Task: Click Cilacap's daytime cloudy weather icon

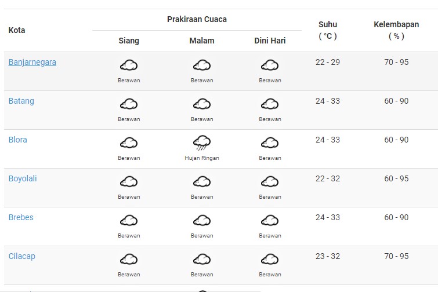Action: (128, 260)
